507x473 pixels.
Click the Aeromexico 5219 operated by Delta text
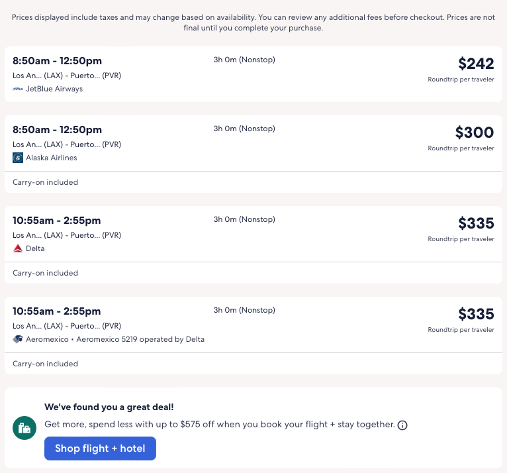tap(140, 339)
